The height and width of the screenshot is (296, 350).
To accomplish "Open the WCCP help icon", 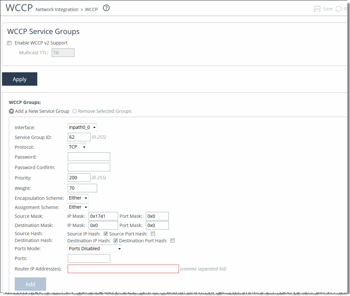I will pyautogui.click(x=106, y=8).
